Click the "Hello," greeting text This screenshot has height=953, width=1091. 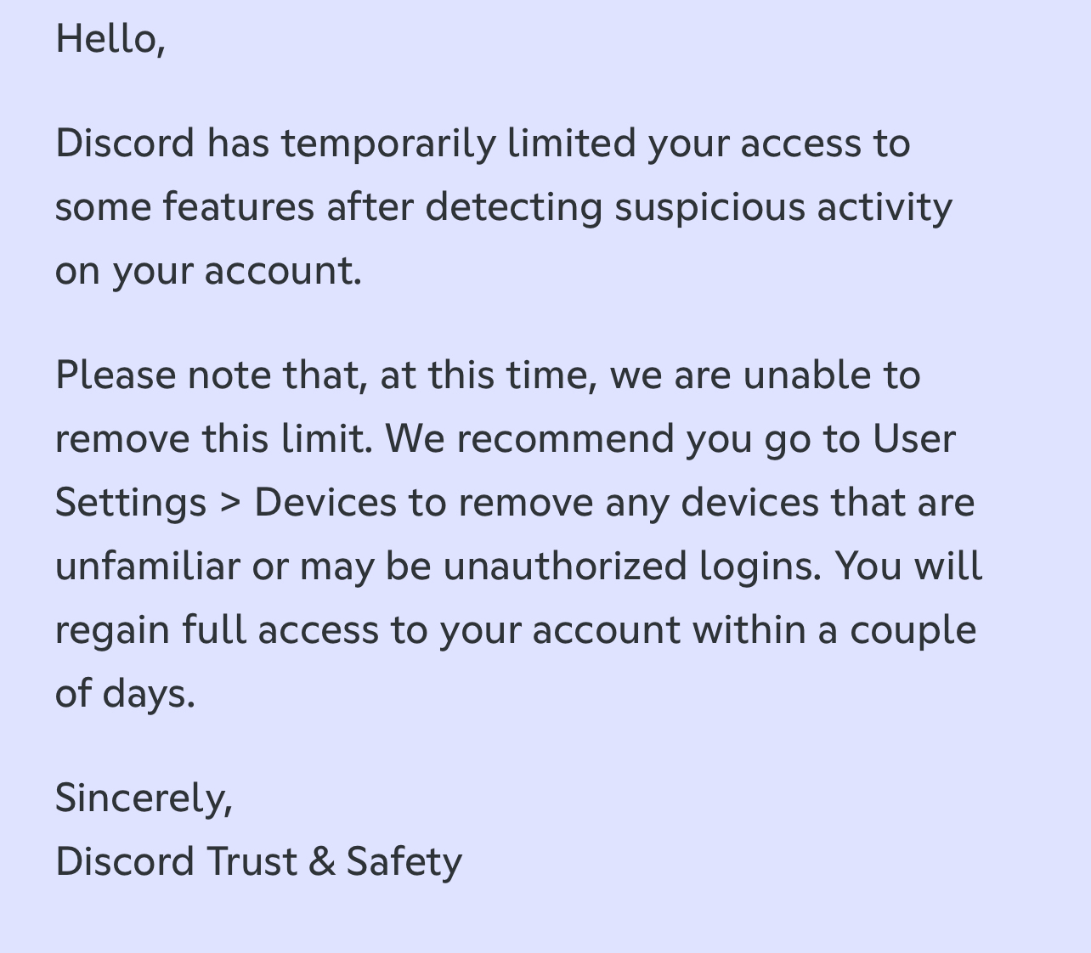point(110,39)
